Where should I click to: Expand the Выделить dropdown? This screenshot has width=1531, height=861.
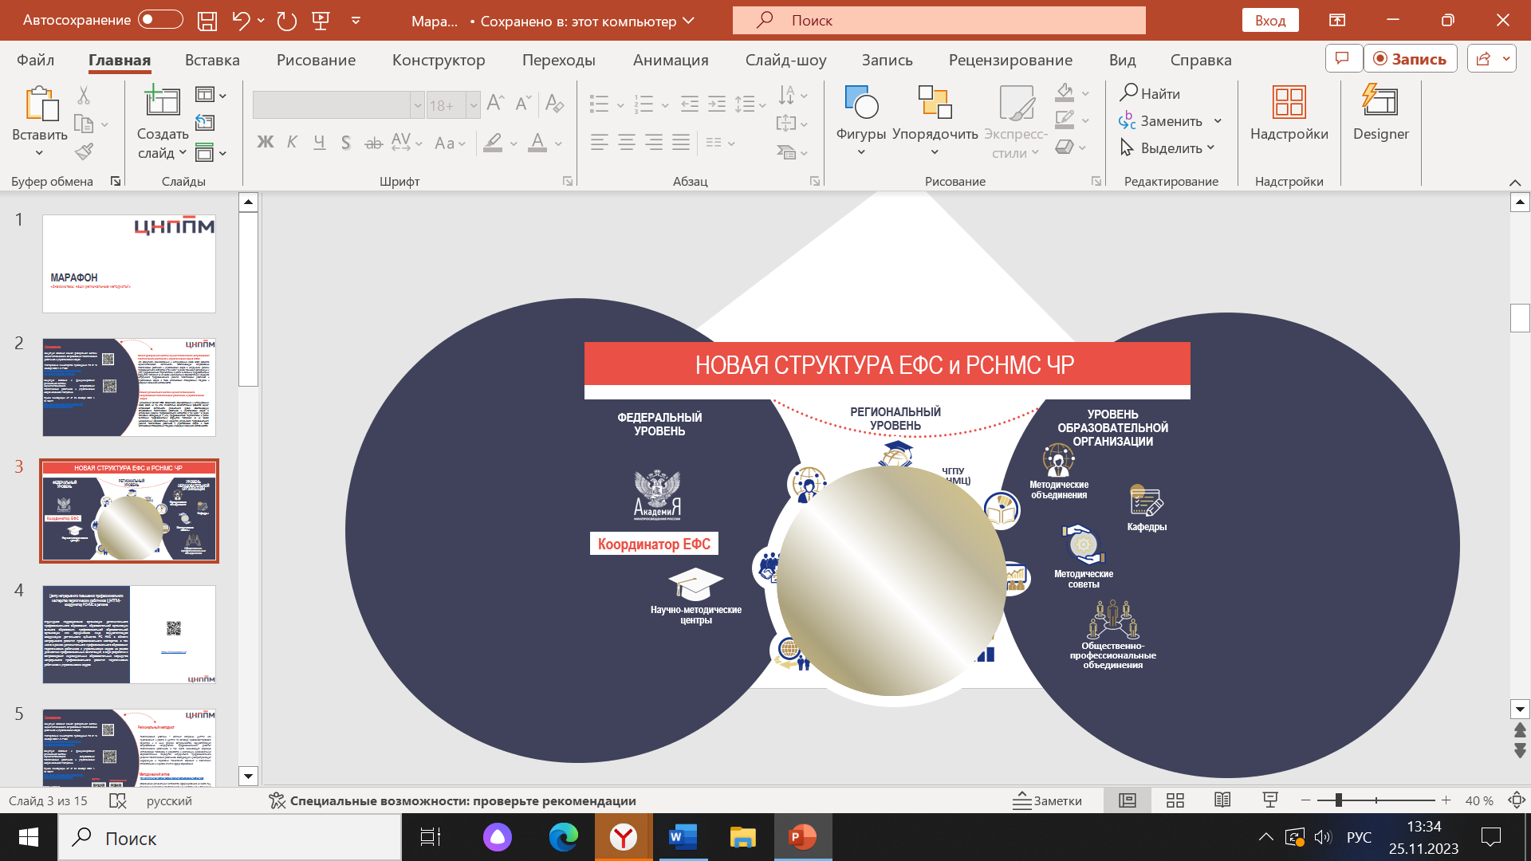click(x=1169, y=148)
